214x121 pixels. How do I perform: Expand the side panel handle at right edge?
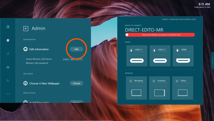(212, 60)
